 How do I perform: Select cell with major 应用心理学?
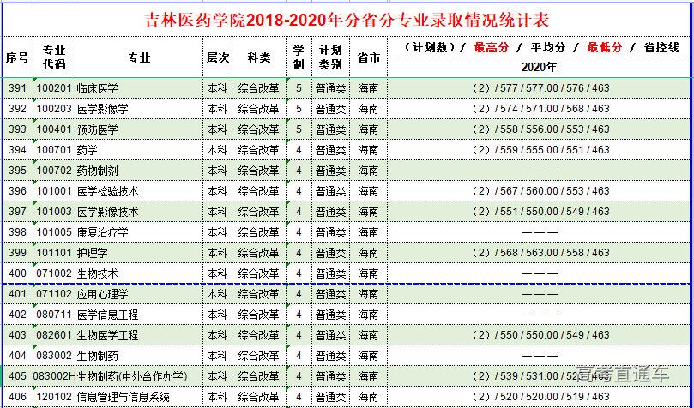139,293
